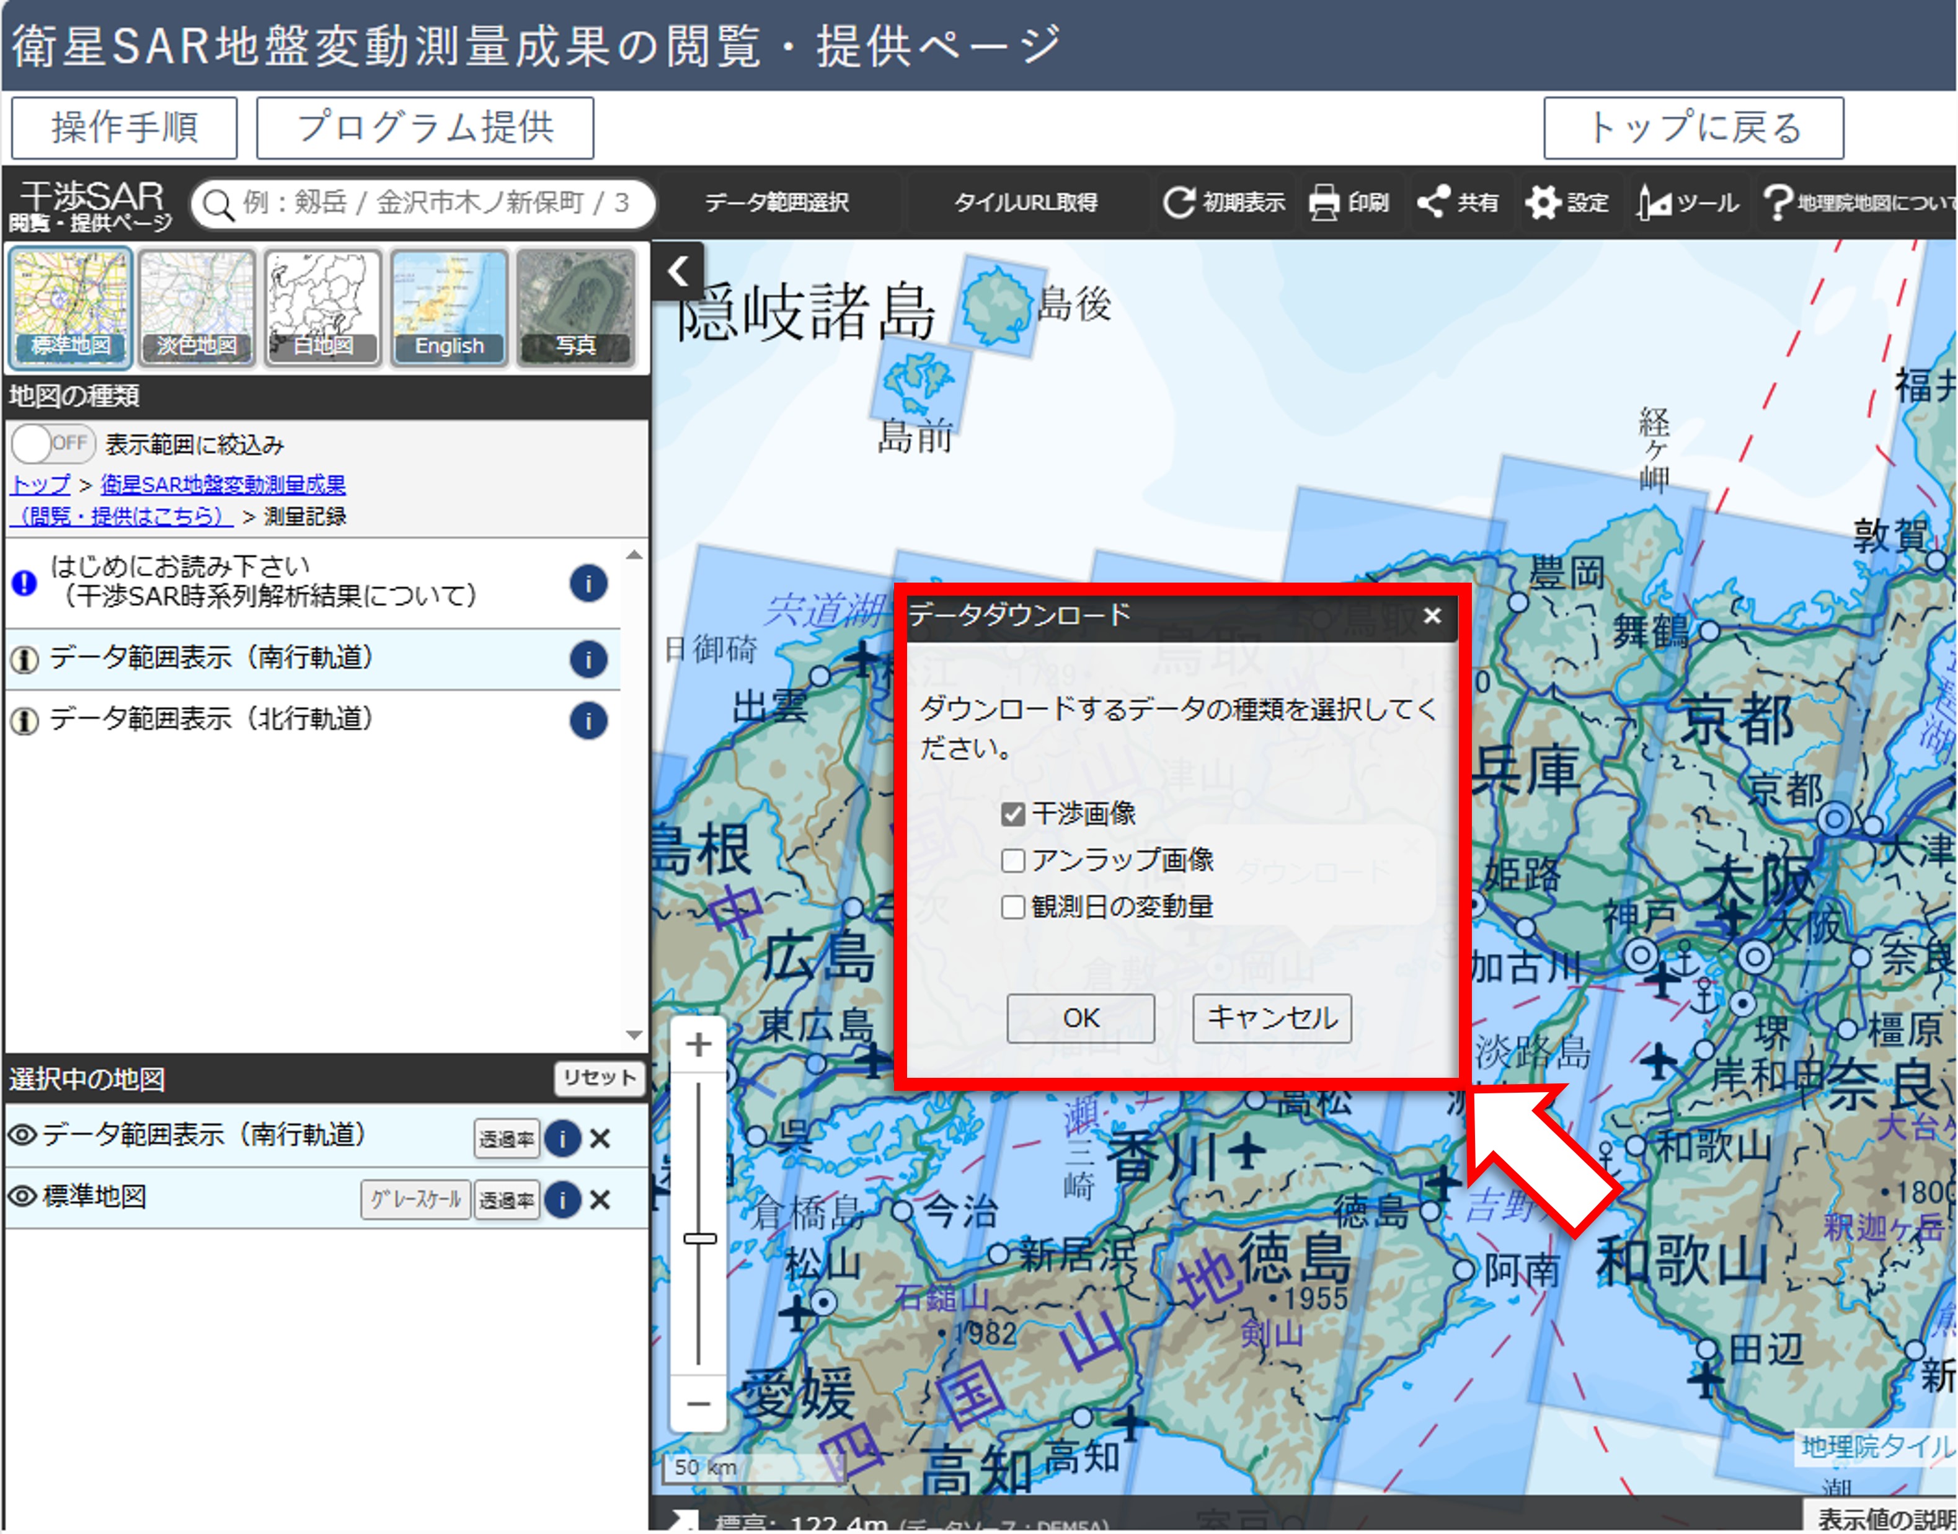
Task: Open info for データ範囲表示(北行軌道)
Action: (x=588, y=720)
